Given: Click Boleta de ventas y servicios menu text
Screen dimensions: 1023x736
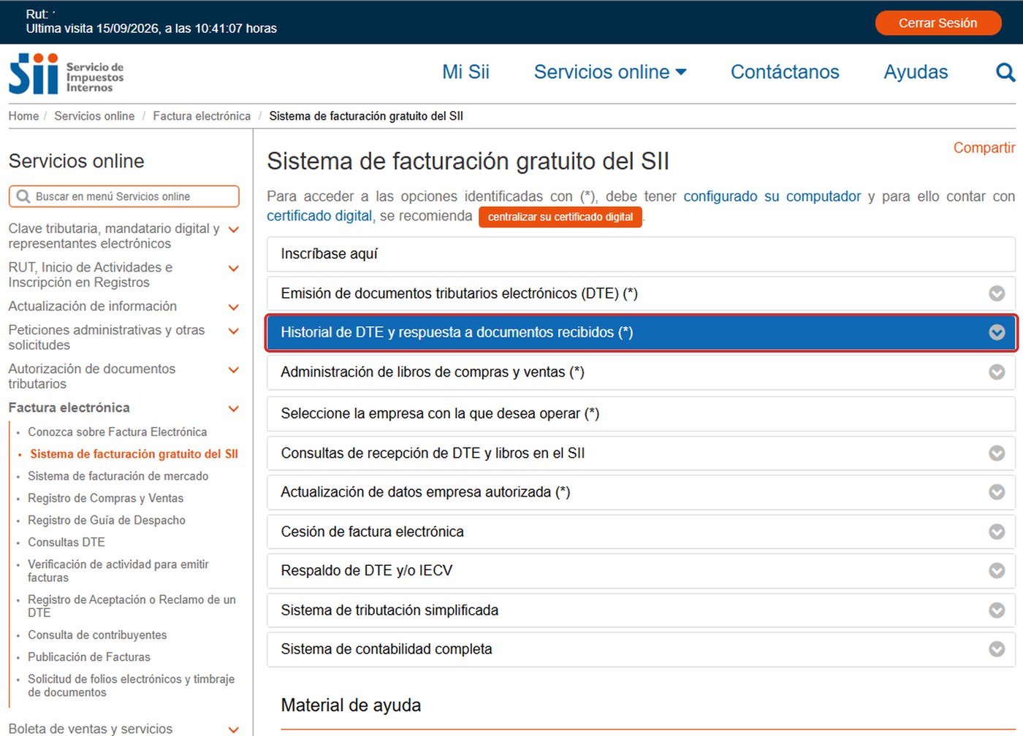Looking at the screenshot, I should pos(91,729).
